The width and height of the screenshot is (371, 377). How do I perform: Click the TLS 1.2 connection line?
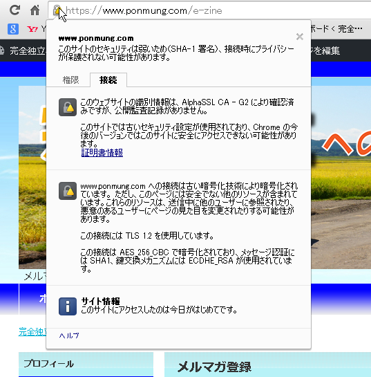click(147, 236)
